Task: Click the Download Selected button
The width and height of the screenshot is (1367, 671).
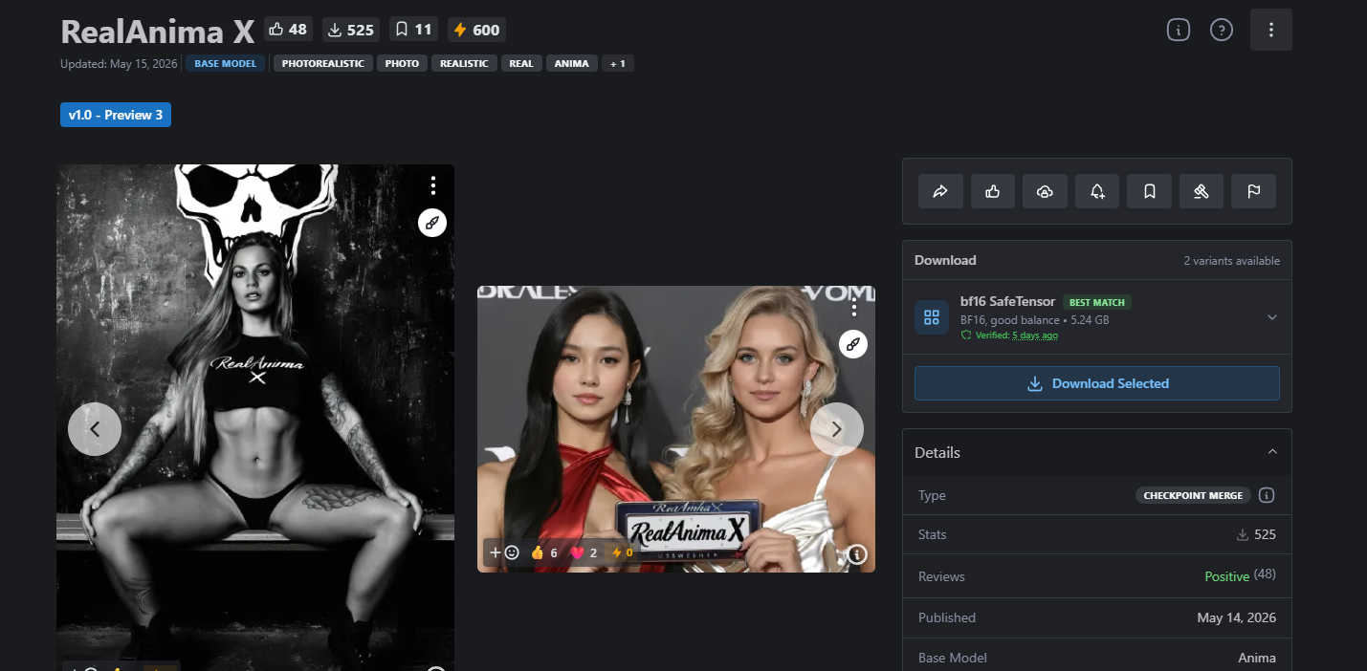Action: click(x=1097, y=383)
